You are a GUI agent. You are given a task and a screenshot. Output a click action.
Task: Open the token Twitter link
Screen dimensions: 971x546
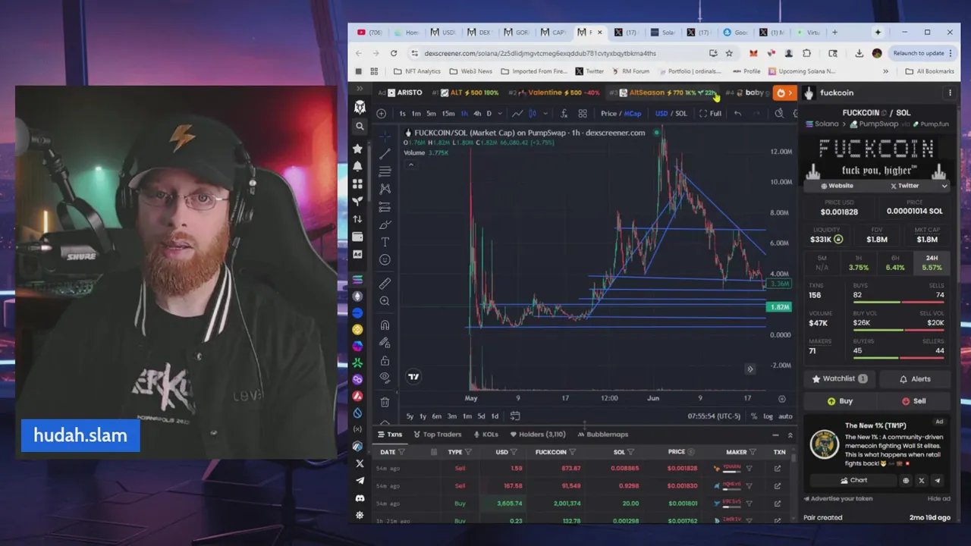[x=904, y=186]
